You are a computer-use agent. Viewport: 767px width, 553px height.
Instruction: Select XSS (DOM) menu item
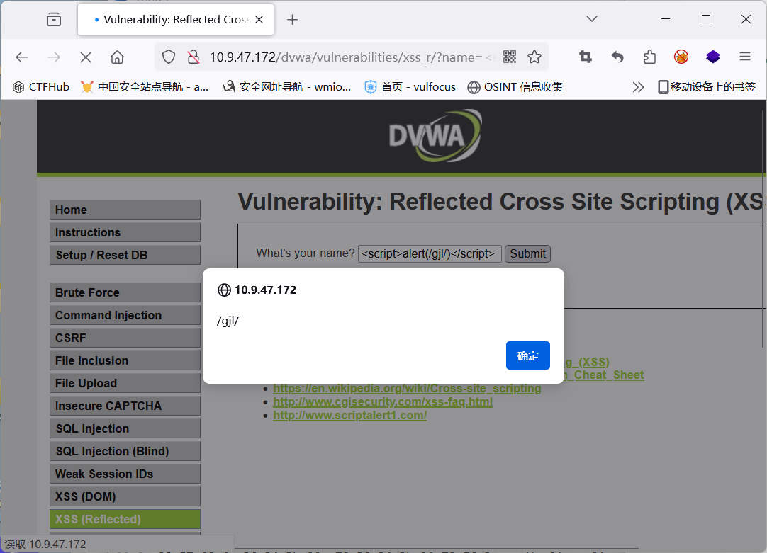tap(125, 496)
